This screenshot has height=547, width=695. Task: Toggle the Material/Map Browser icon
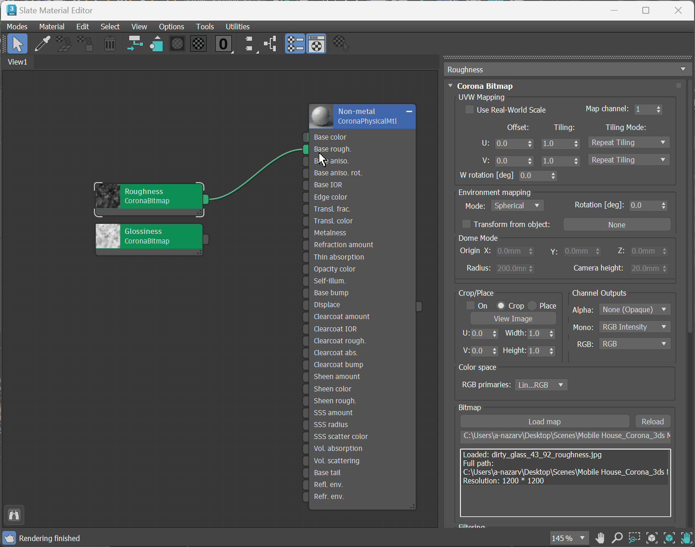click(x=295, y=44)
